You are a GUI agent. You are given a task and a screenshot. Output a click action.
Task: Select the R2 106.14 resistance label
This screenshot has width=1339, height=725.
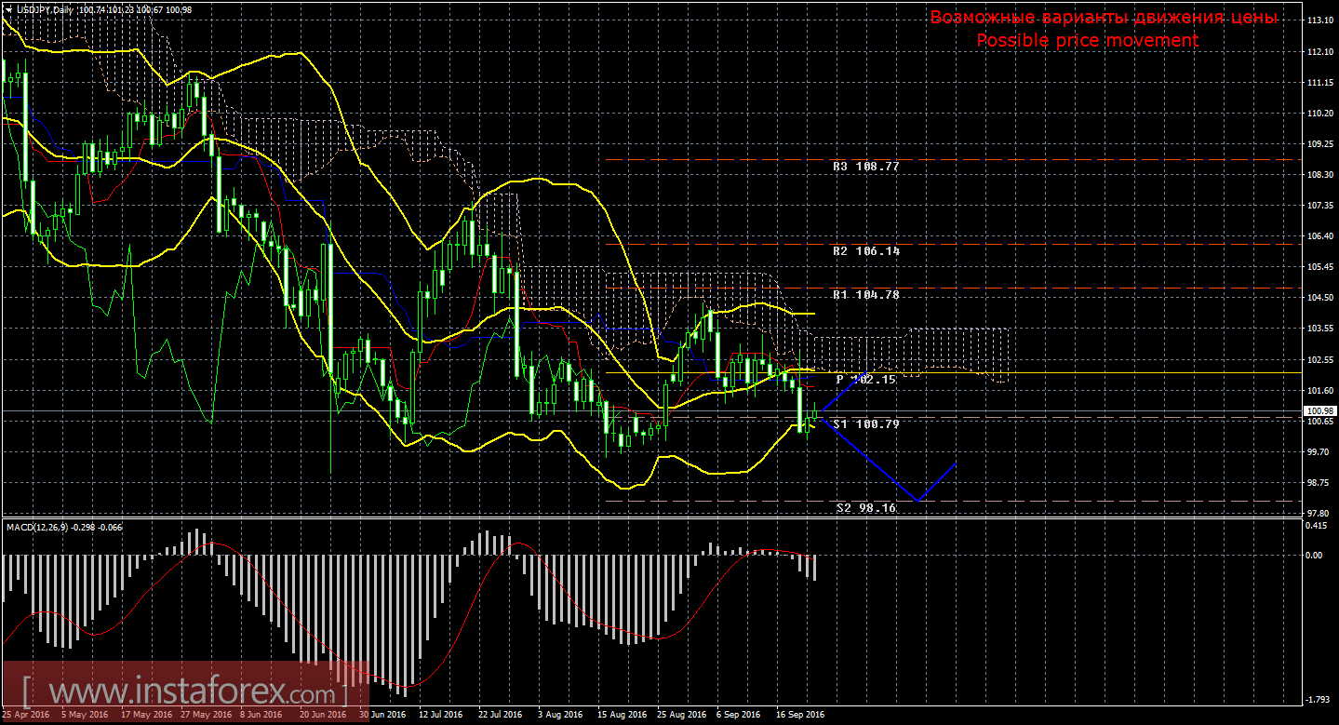(865, 251)
